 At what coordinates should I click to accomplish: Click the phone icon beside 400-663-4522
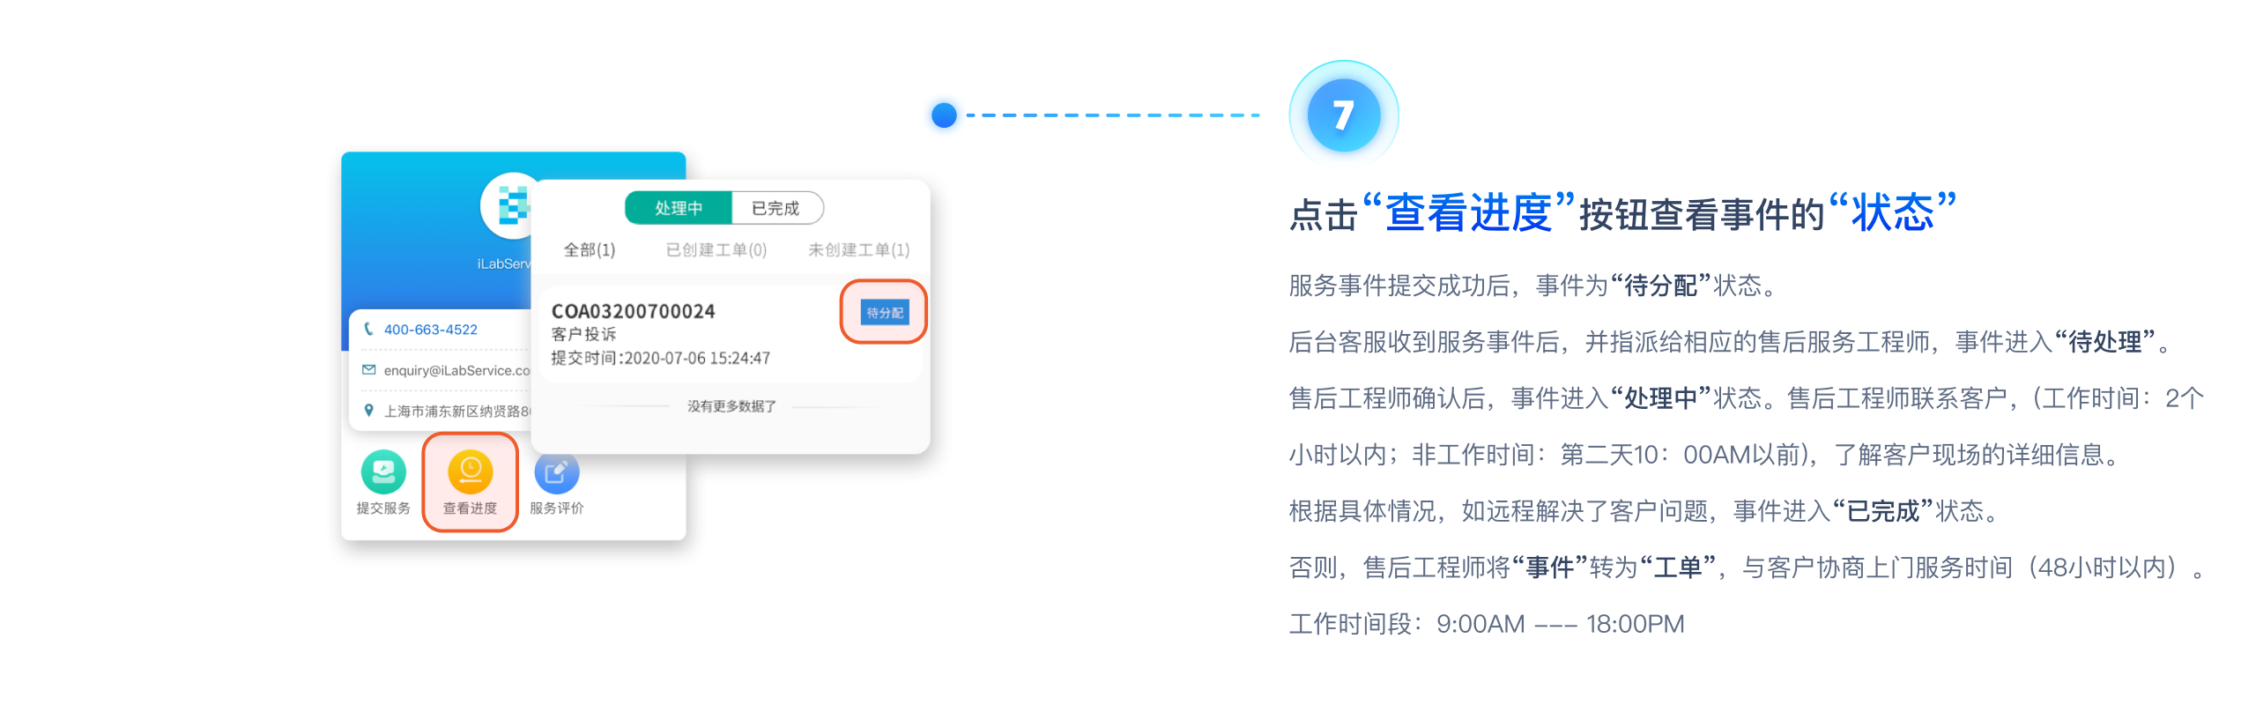368,329
